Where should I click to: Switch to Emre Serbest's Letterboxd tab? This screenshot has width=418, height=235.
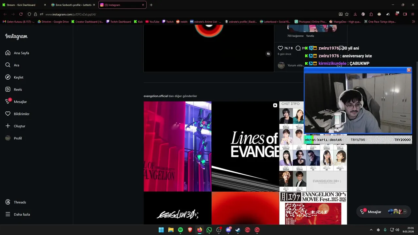point(72,5)
